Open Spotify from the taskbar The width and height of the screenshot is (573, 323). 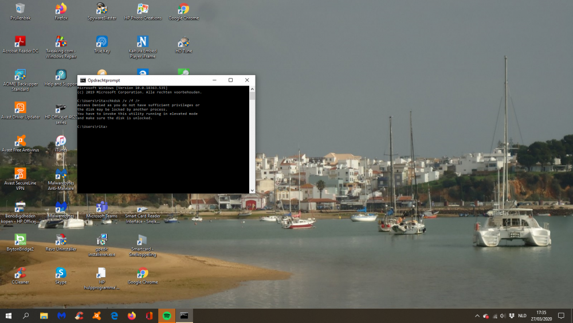coord(167,316)
